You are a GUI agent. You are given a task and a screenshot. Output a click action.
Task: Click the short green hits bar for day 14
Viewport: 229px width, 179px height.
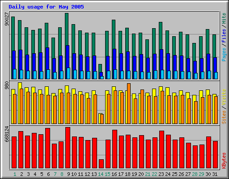(x=100, y=68)
